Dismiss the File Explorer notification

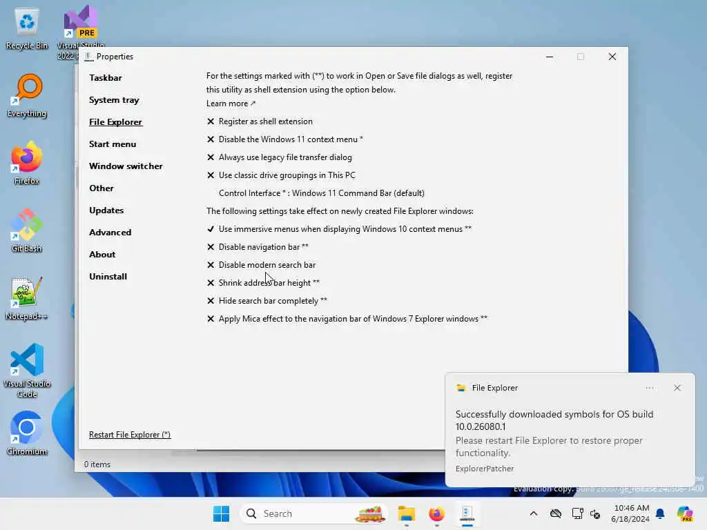[x=677, y=388]
